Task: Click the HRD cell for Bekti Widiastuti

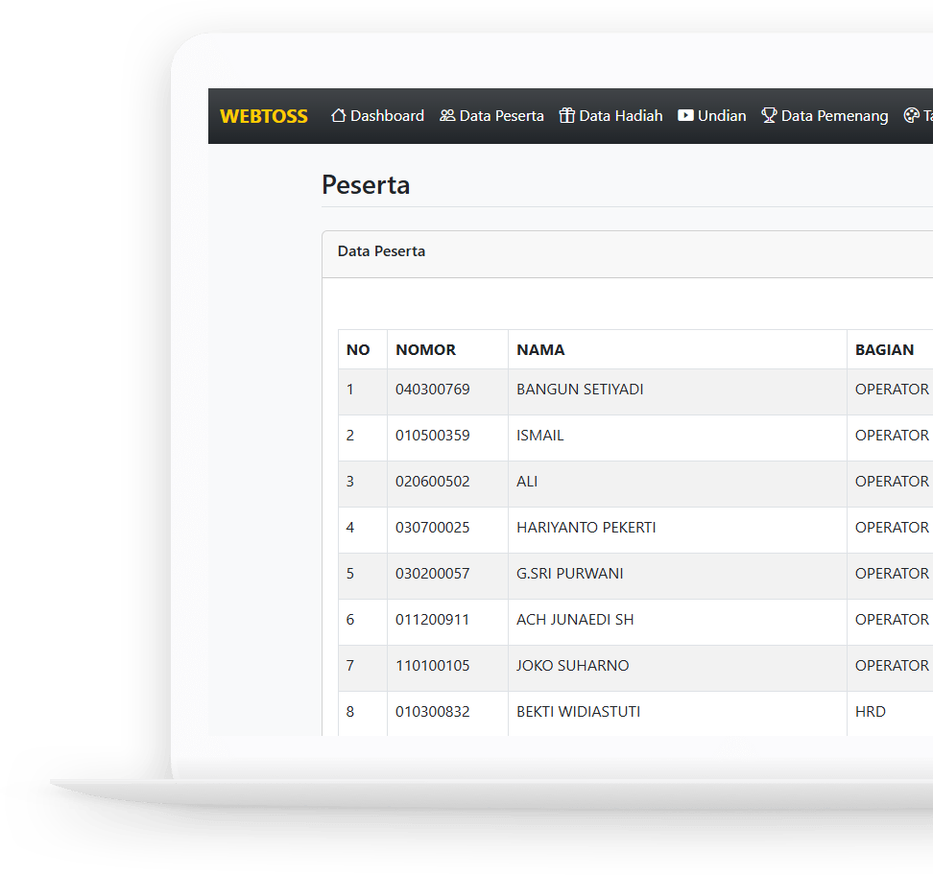Action: point(871,712)
